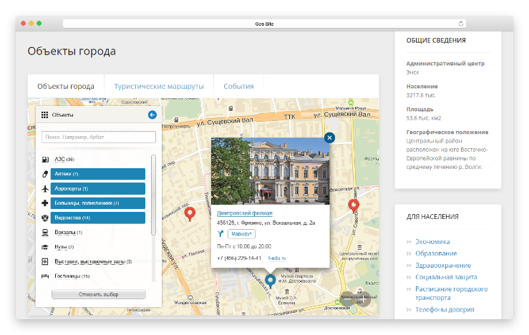Click the Население heading in sidebar
Screen dimensions: 529x335
[x=422, y=87]
